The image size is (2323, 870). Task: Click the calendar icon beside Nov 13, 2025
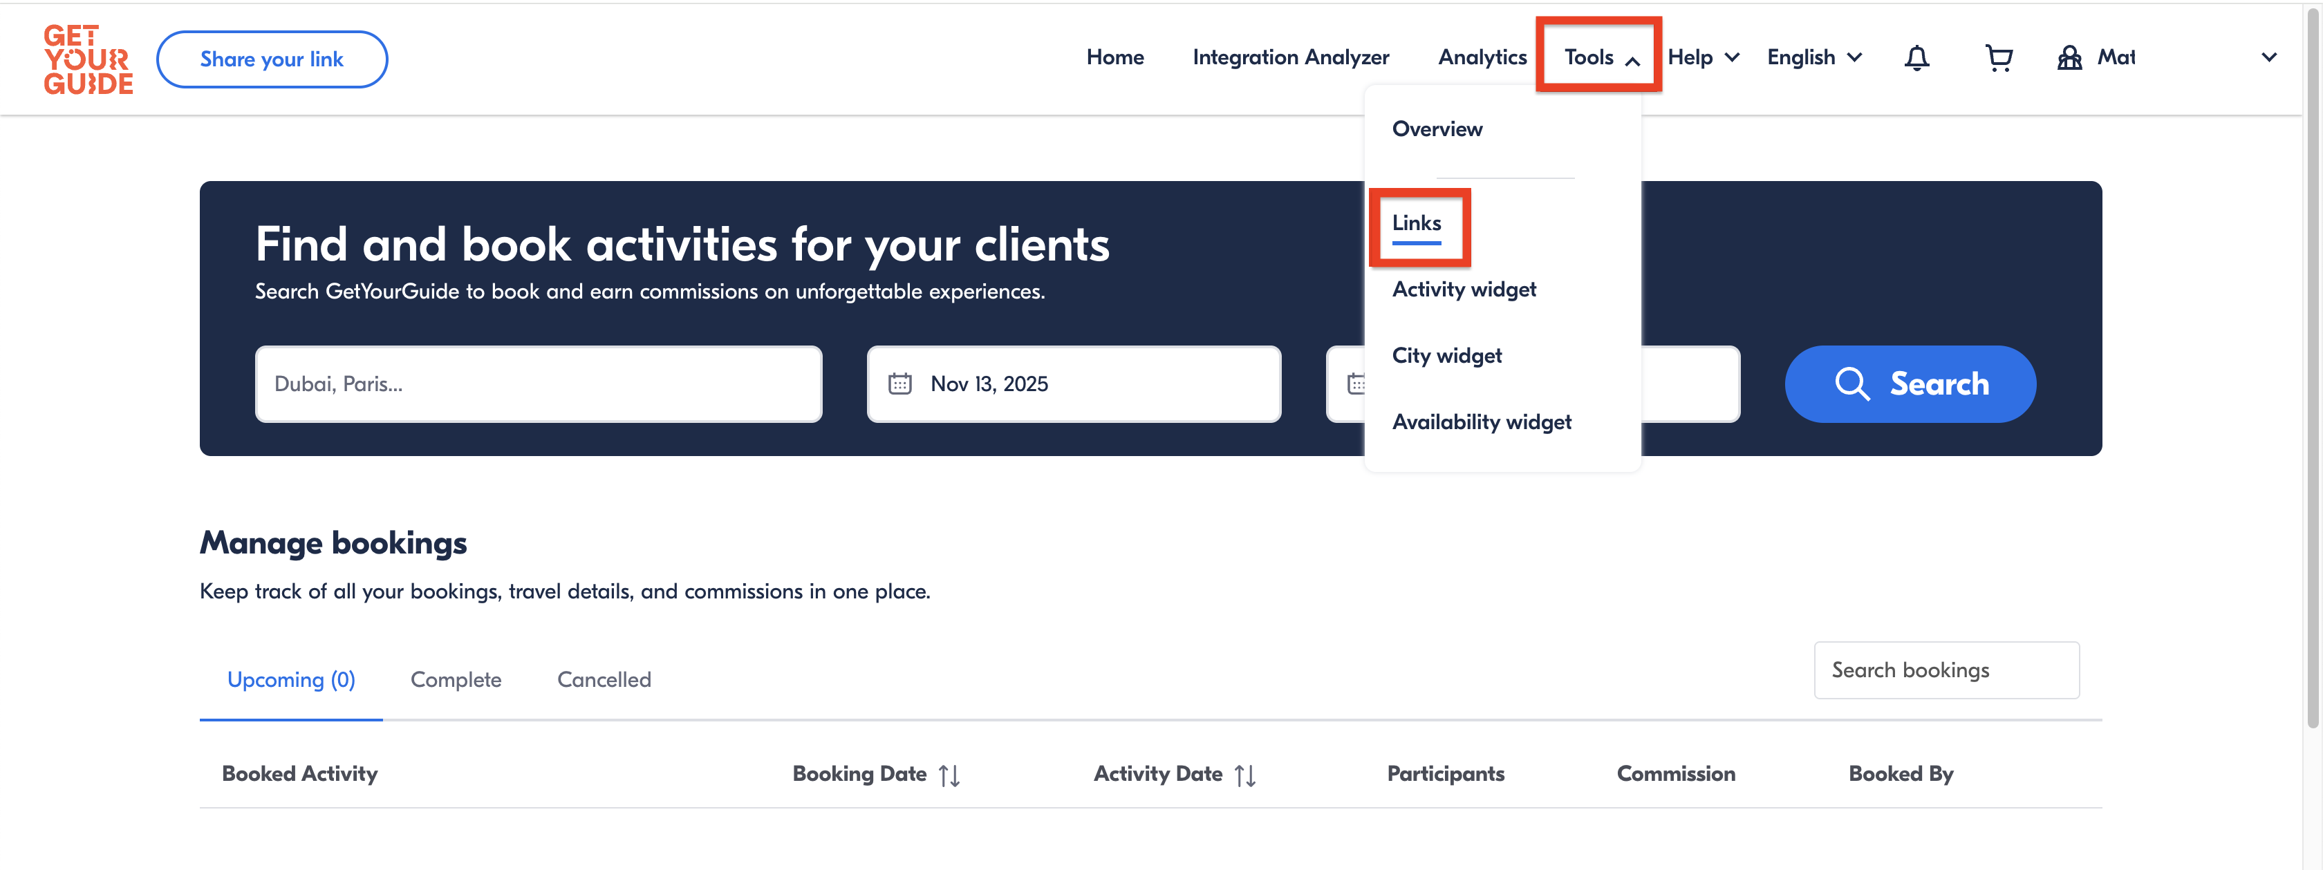coord(900,384)
